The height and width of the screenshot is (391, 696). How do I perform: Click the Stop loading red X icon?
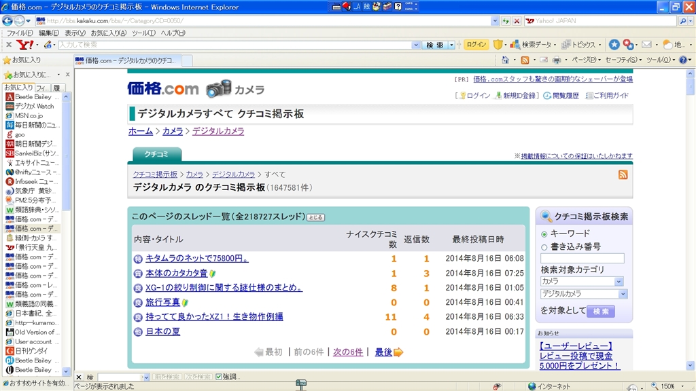pos(517,21)
